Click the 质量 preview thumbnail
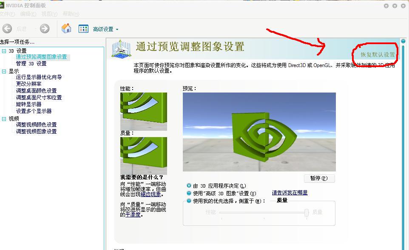Image resolution: width=409 pixels, height=250 pixels. [x=143, y=156]
